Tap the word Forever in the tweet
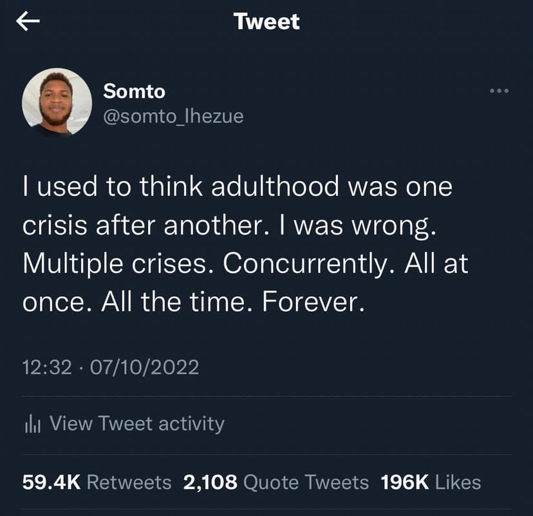Image resolution: width=533 pixels, height=516 pixels. pos(314,302)
